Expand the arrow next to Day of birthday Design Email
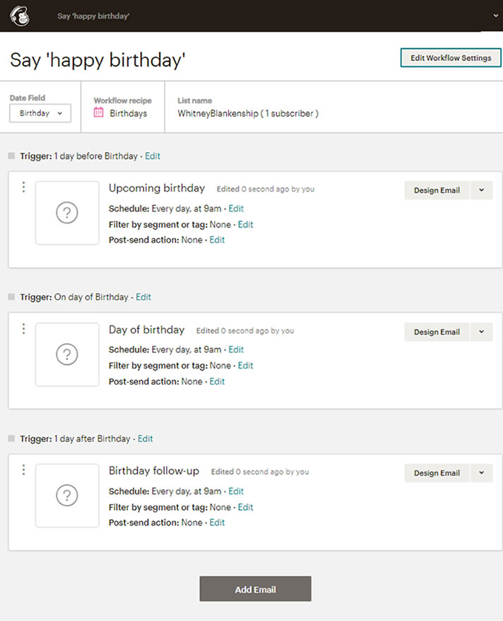 [481, 332]
